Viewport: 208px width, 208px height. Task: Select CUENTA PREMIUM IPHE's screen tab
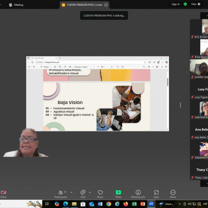[85, 5]
